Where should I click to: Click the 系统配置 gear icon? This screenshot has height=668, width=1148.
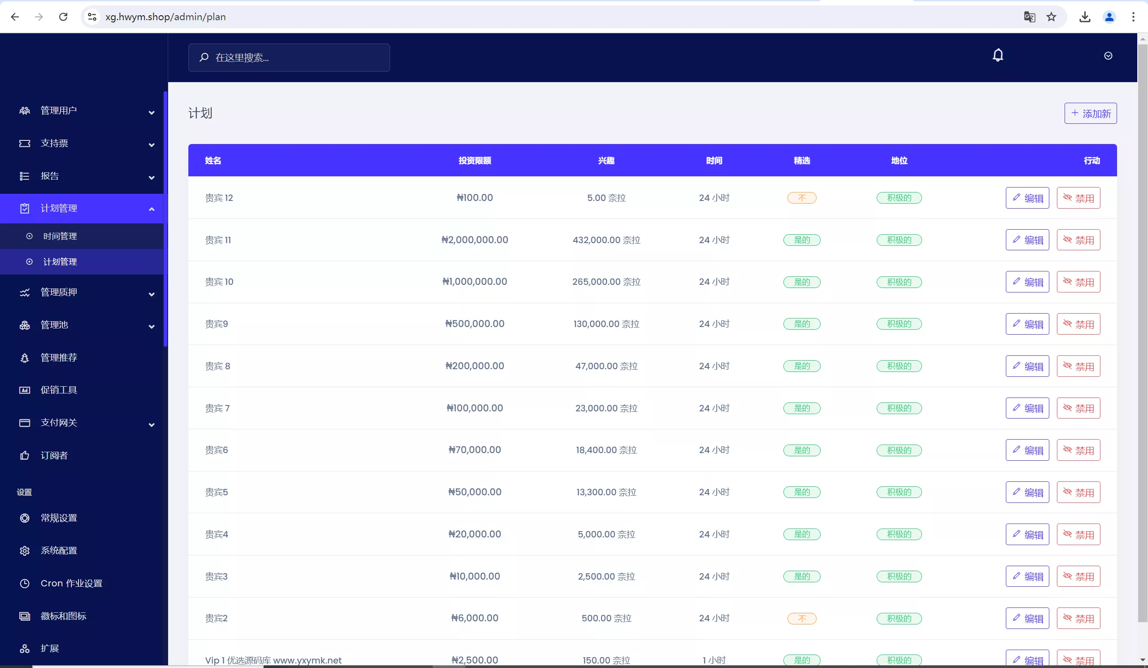pos(25,550)
